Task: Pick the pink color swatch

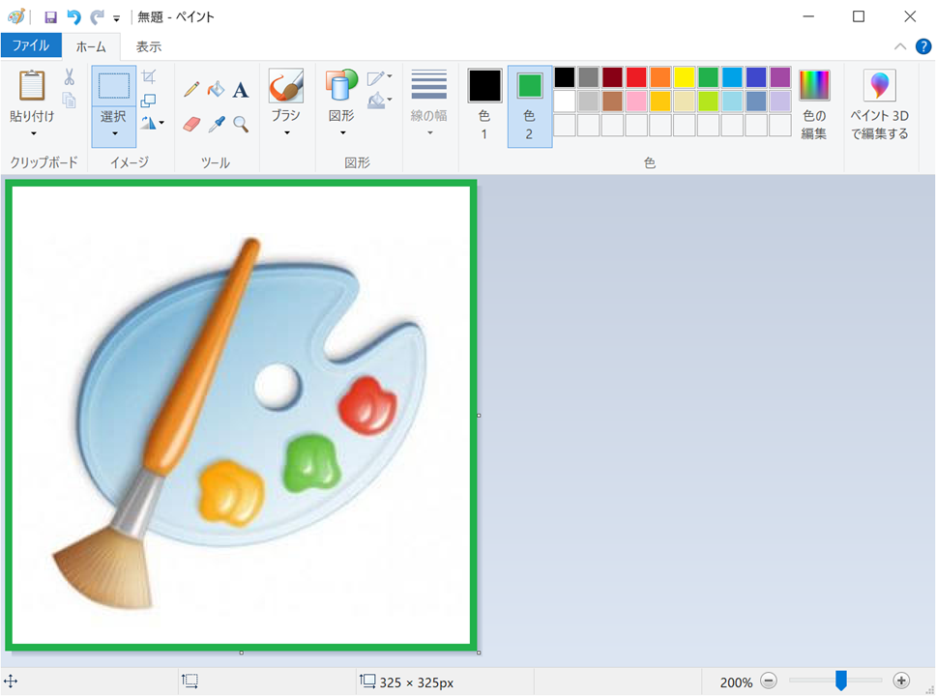Action: (x=636, y=101)
